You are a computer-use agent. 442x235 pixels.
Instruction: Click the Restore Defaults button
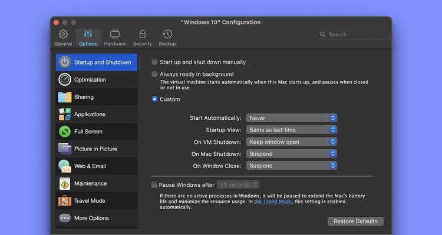pyautogui.click(x=355, y=221)
